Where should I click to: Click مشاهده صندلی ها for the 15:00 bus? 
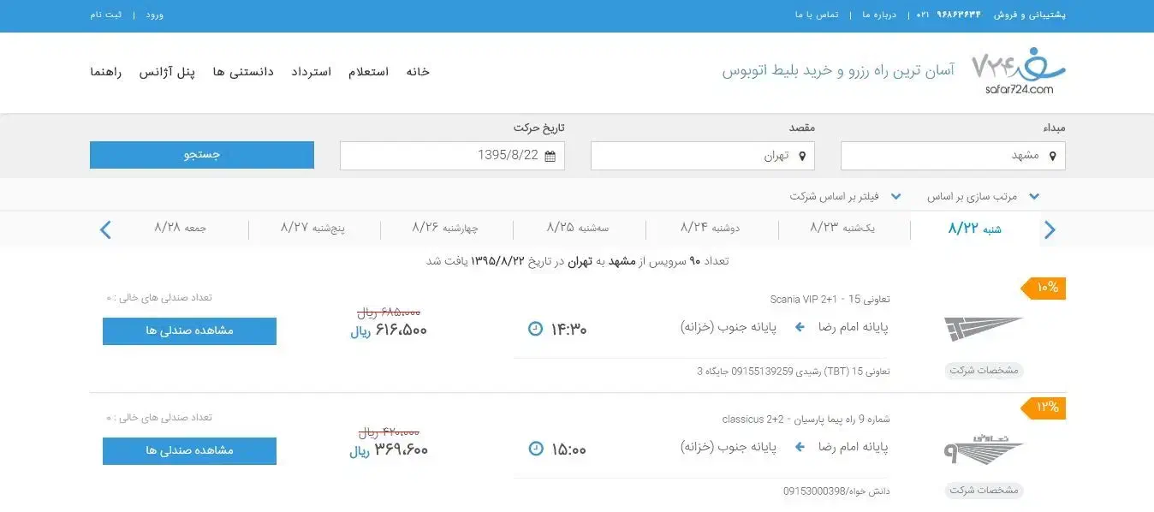point(189,450)
